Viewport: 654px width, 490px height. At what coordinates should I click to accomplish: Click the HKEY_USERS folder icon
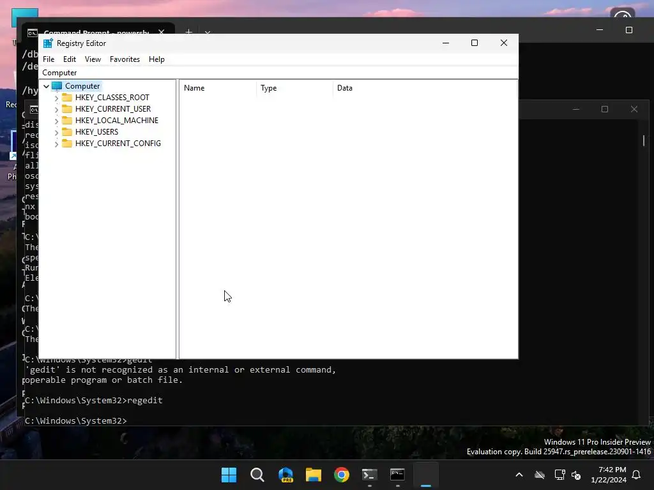[x=66, y=131]
